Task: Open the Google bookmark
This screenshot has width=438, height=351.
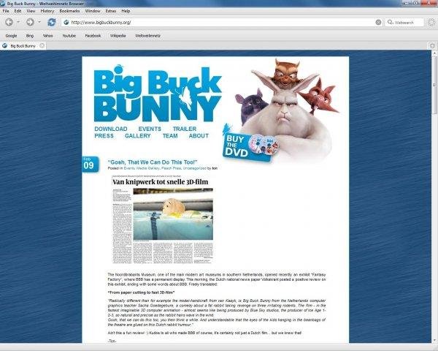Action: coord(11,36)
